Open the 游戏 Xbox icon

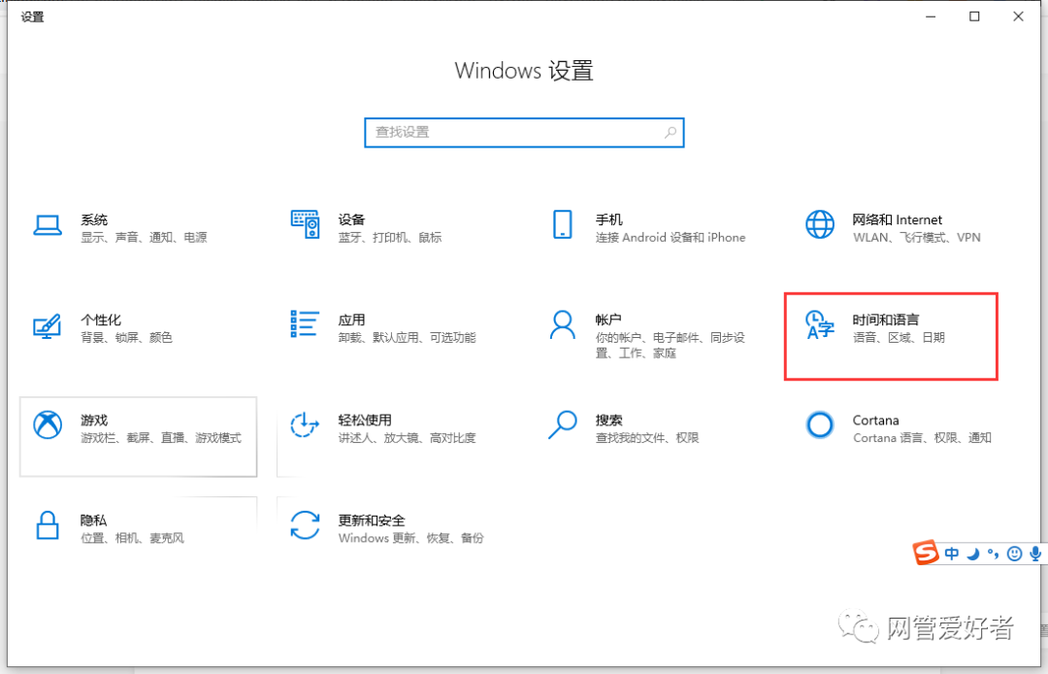tap(48, 424)
